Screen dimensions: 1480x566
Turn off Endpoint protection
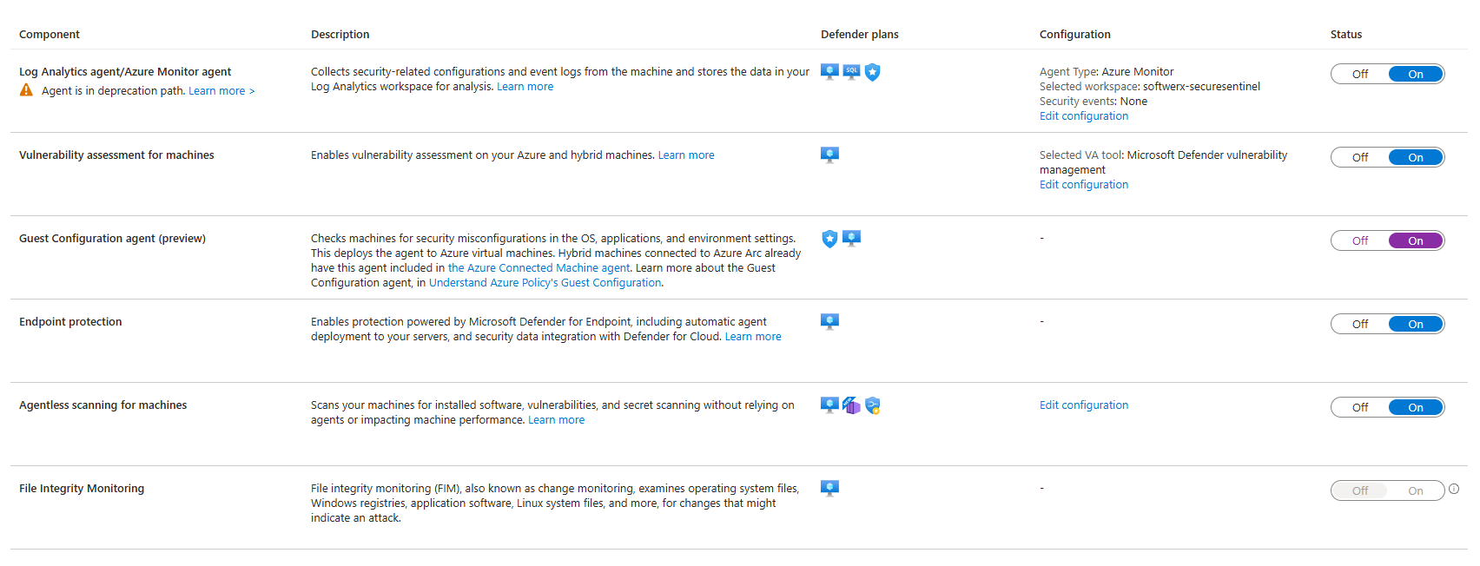pos(1360,324)
